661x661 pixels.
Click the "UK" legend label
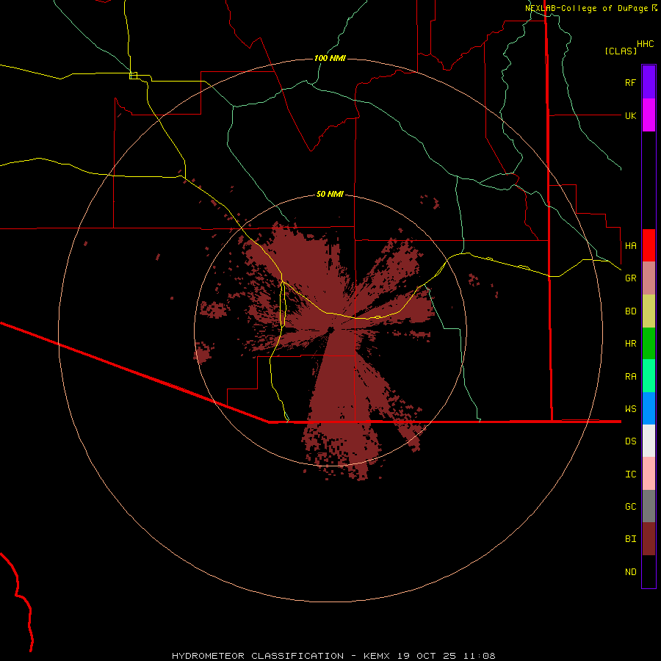click(630, 115)
